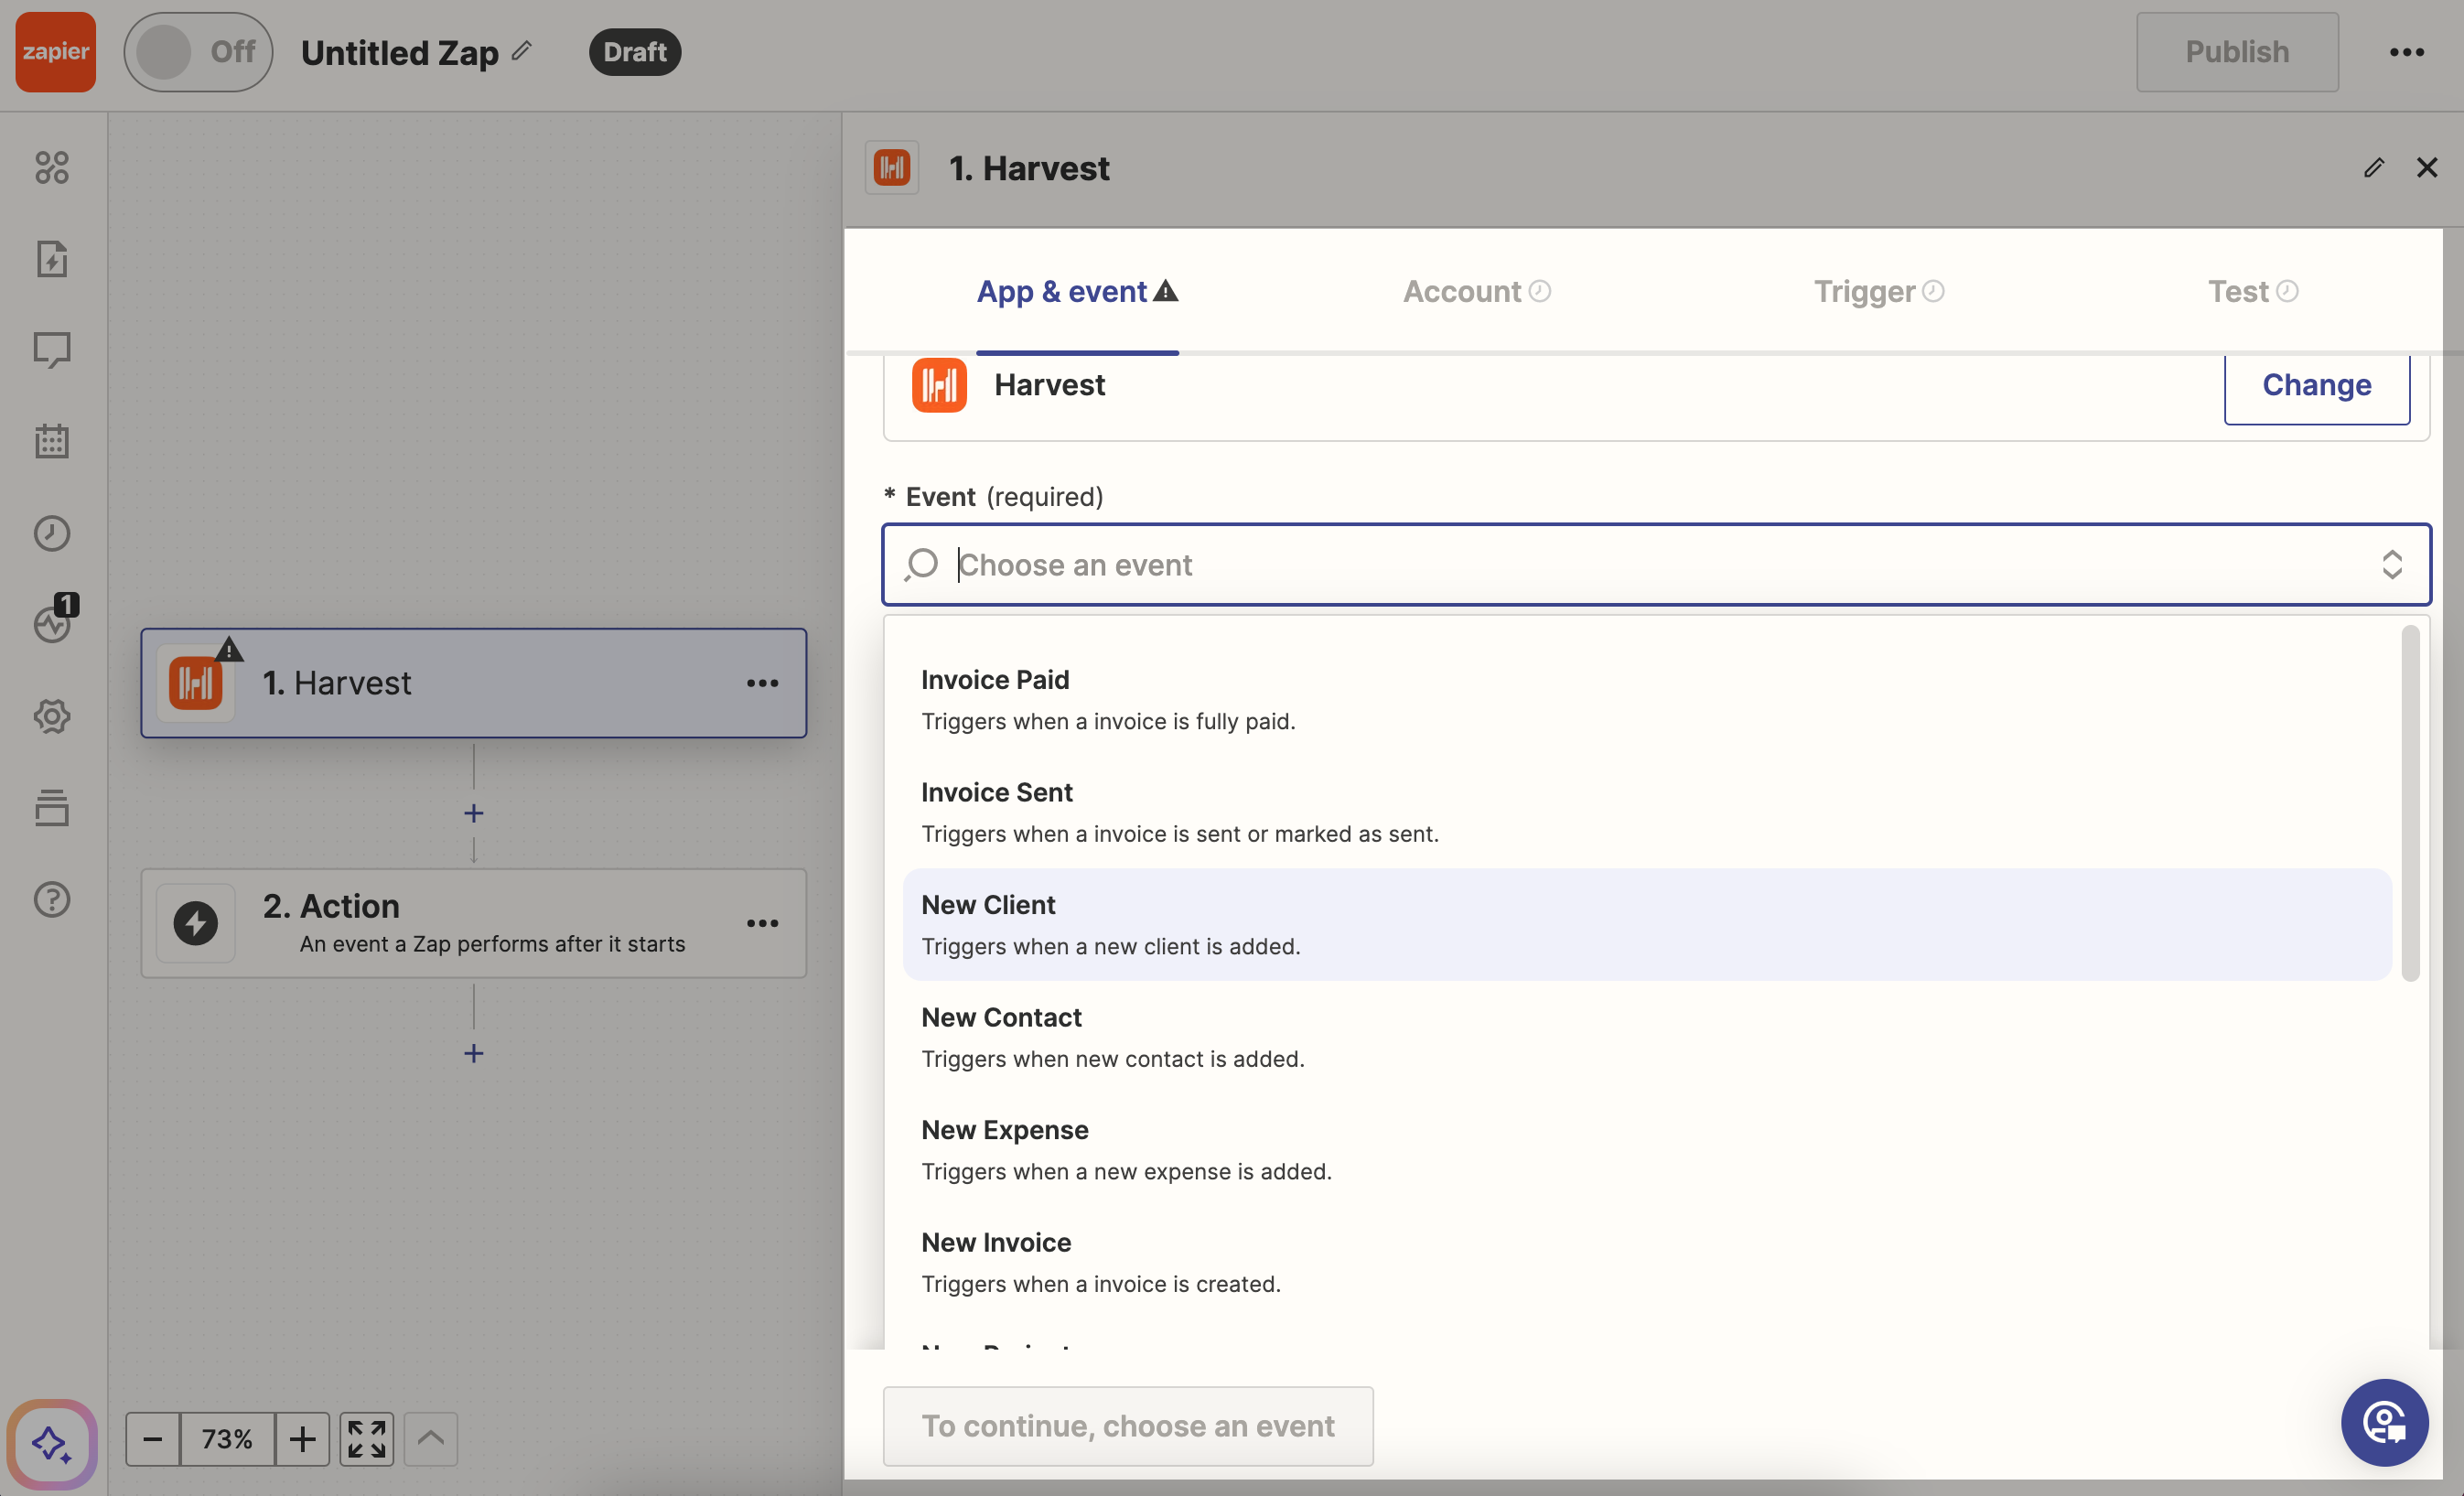2464x1496 pixels.
Task: Select the New Invoice event
Action: pyautogui.click(x=1647, y=1262)
